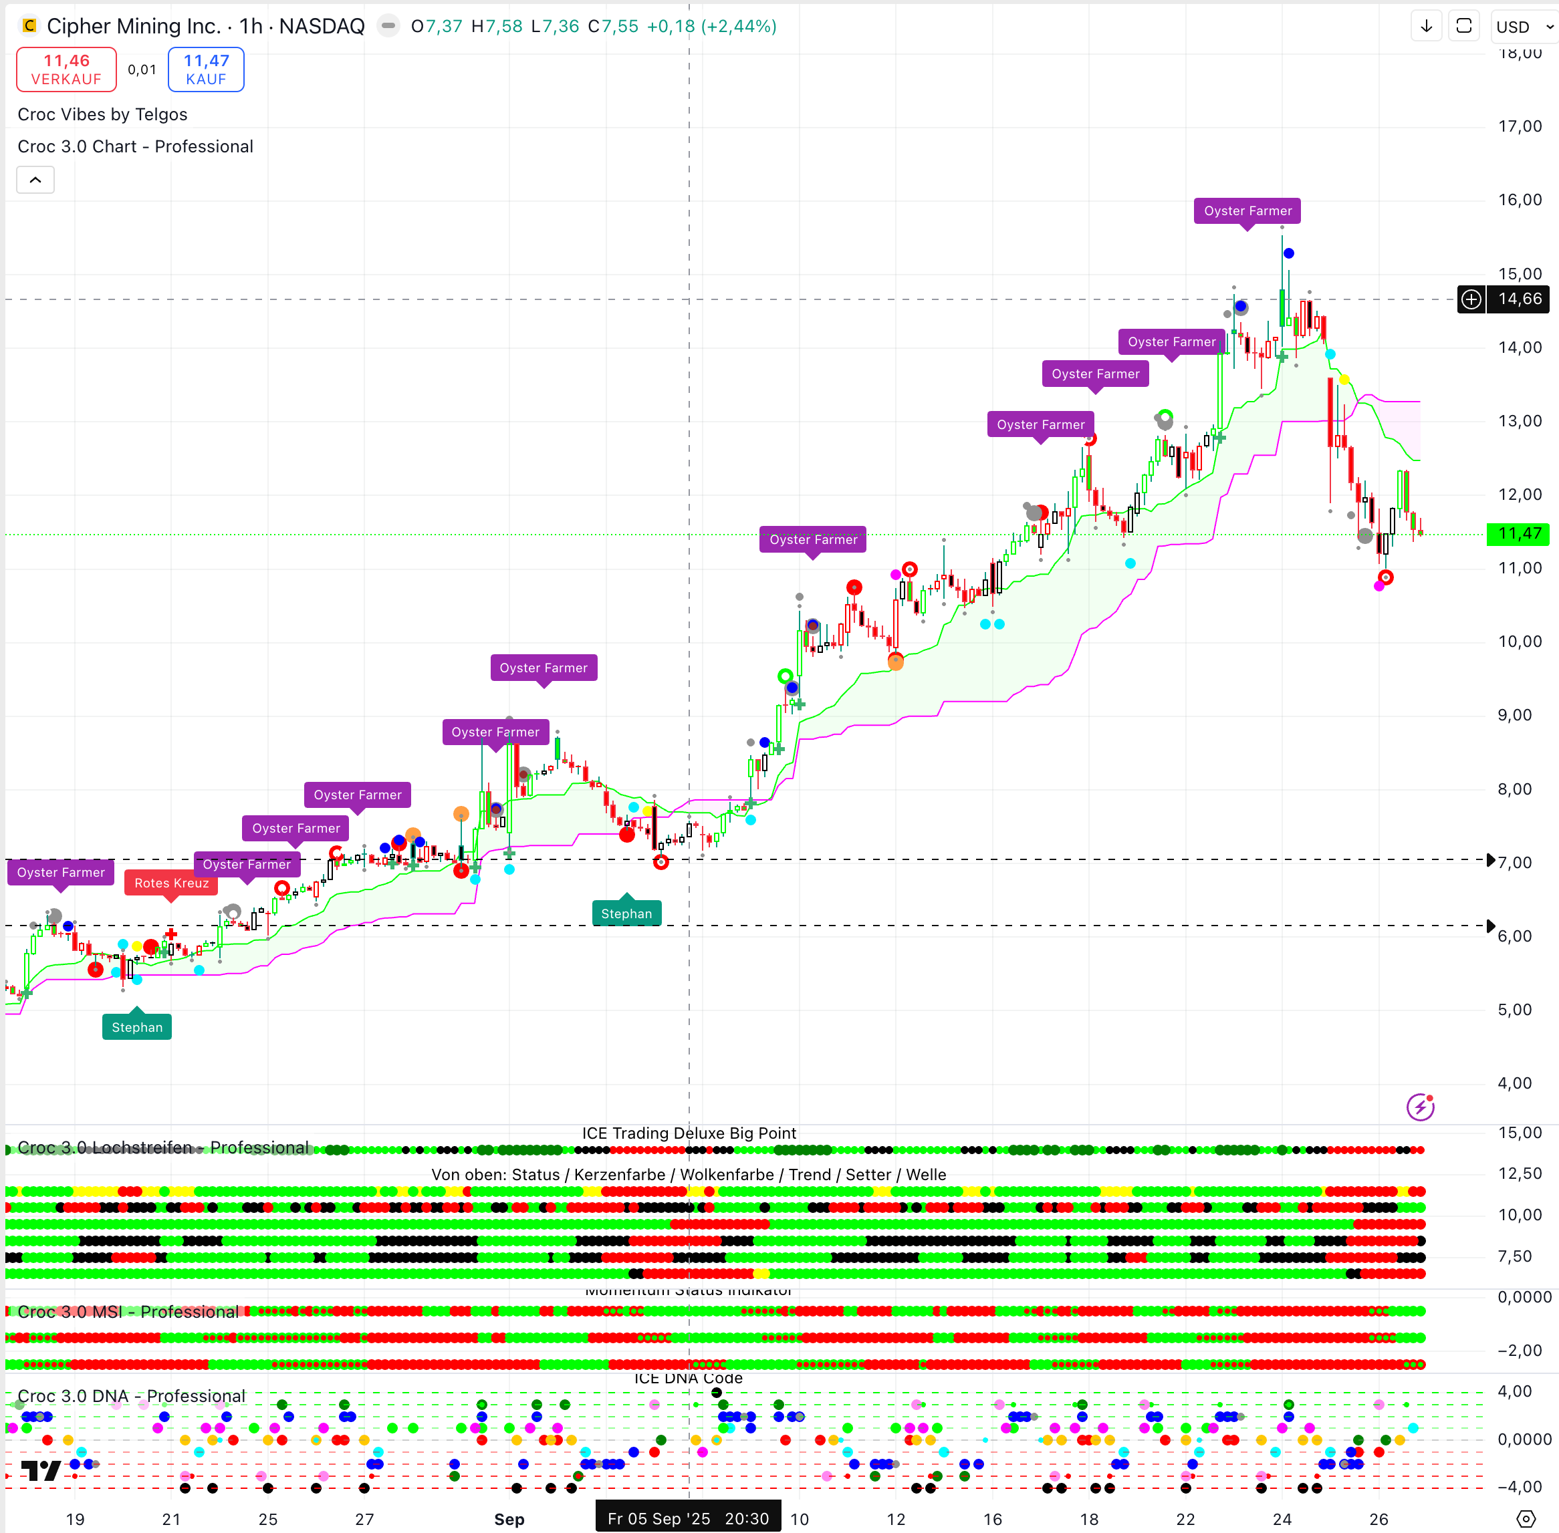Click the blue KAUF 11,47 button
Screen dimensions: 1559x1533
(206, 69)
